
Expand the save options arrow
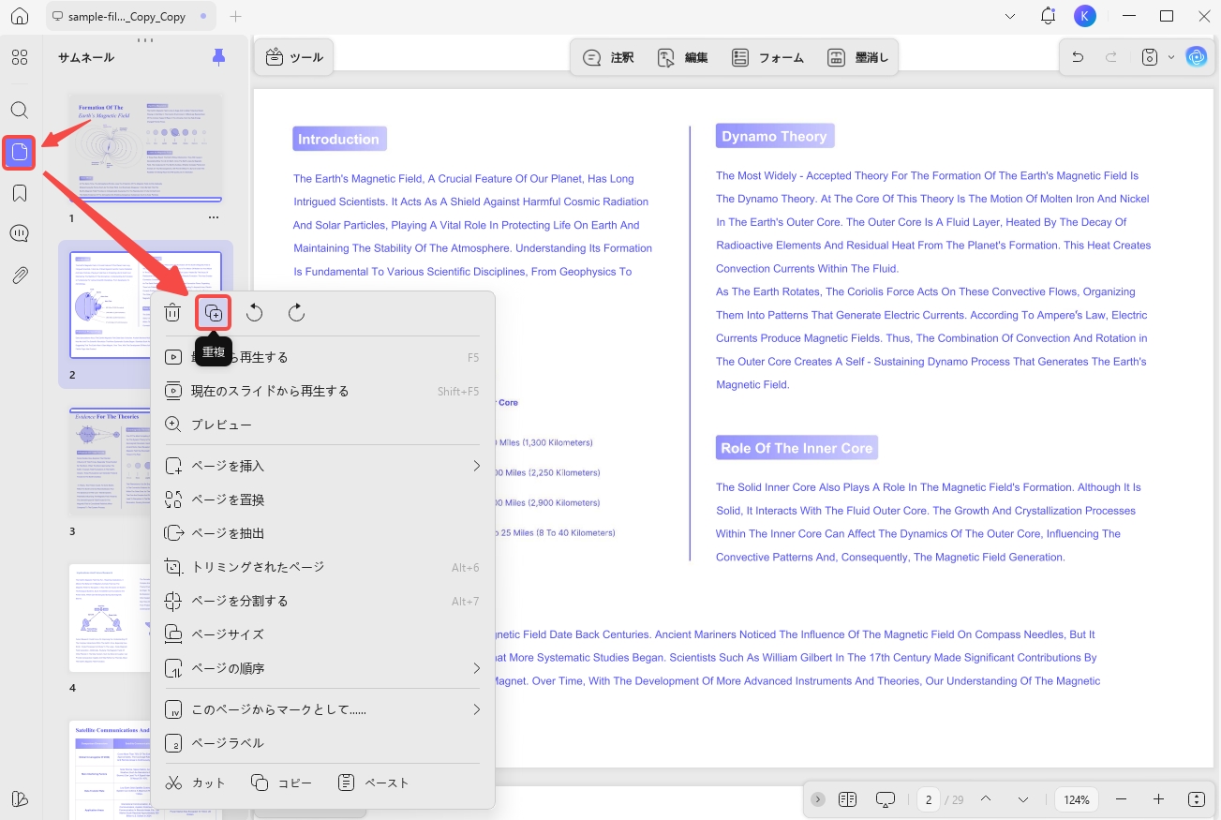(x=1170, y=57)
